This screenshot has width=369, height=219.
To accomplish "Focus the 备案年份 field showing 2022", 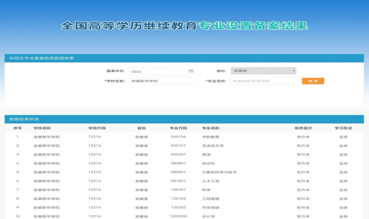I will tap(159, 72).
